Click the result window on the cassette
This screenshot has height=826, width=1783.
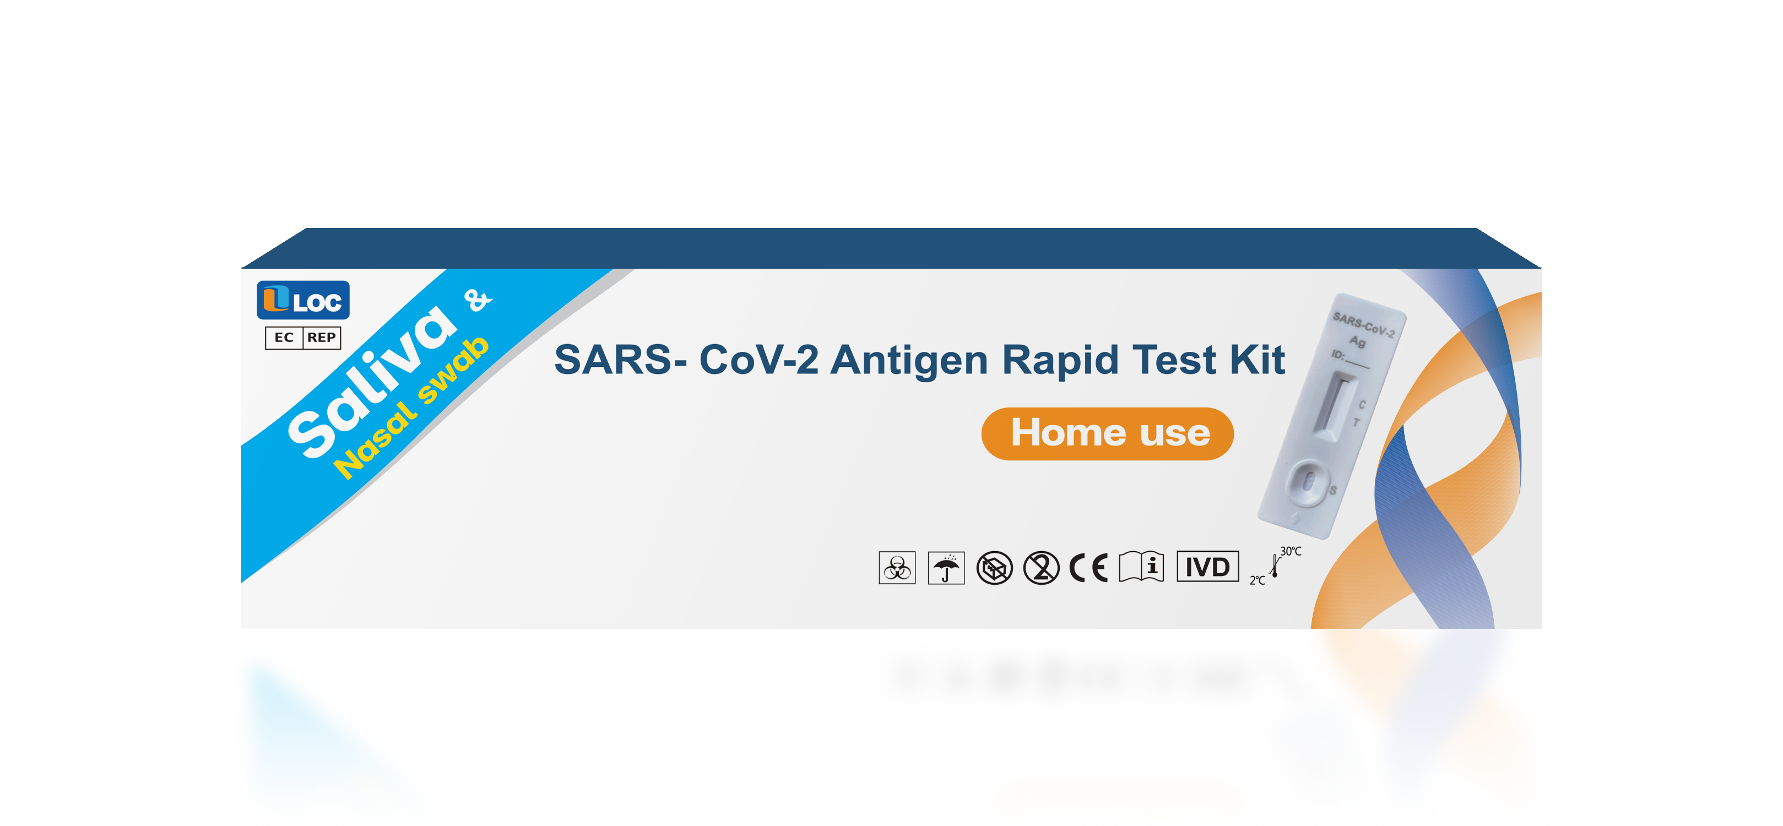click(x=1336, y=406)
